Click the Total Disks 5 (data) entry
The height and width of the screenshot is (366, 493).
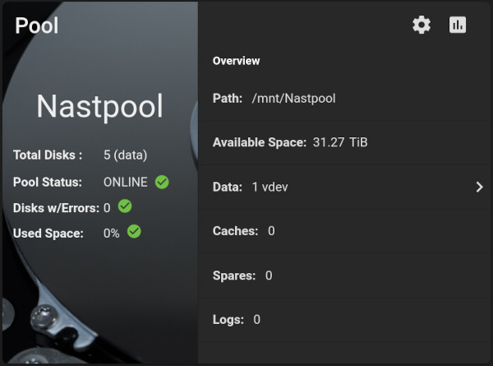tap(81, 155)
